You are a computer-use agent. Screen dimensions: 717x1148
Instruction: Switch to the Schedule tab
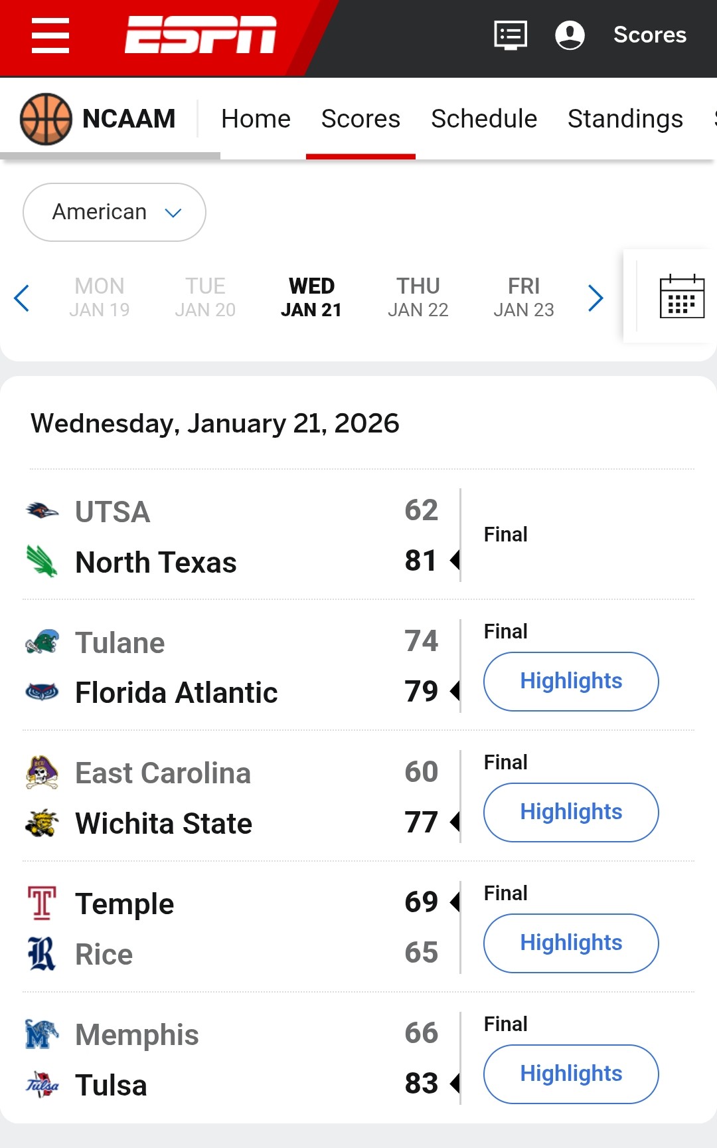[483, 119]
